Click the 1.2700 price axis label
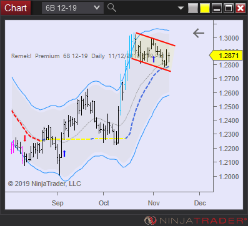Viewport: 248px width, 226px height. [x=229, y=79]
